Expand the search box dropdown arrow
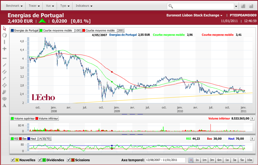The height and width of the screenshot is (165, 258). [x=236, y=6]
